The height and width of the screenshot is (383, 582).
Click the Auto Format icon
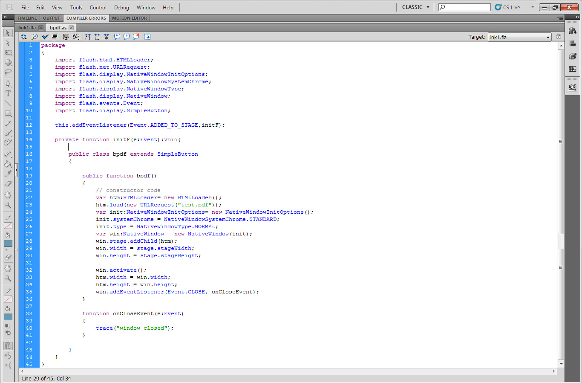coord(55,37)
